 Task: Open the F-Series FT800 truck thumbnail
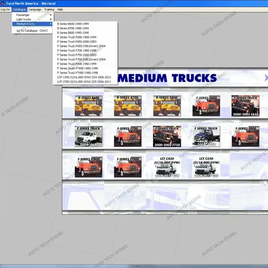coord(89,167)
